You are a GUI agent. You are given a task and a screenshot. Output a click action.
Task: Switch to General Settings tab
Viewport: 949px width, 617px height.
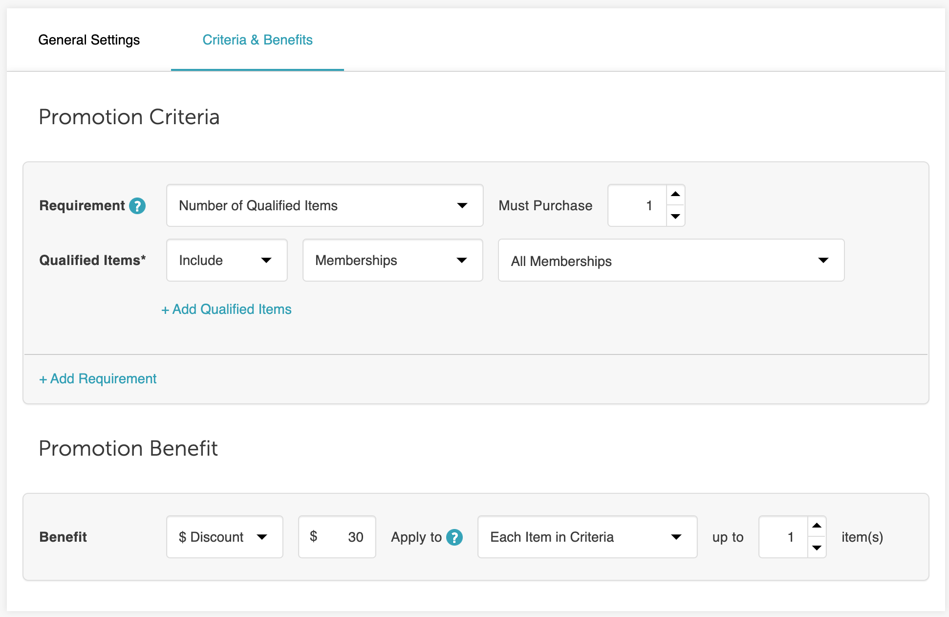(x=89, y=40)
